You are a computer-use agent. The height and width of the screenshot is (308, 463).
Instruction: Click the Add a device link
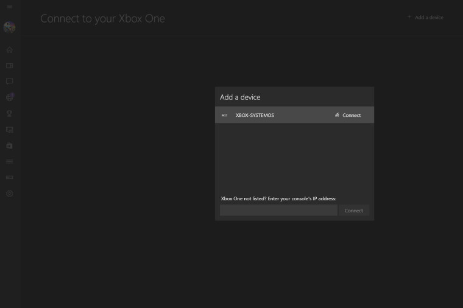click(x=429, y=18)
